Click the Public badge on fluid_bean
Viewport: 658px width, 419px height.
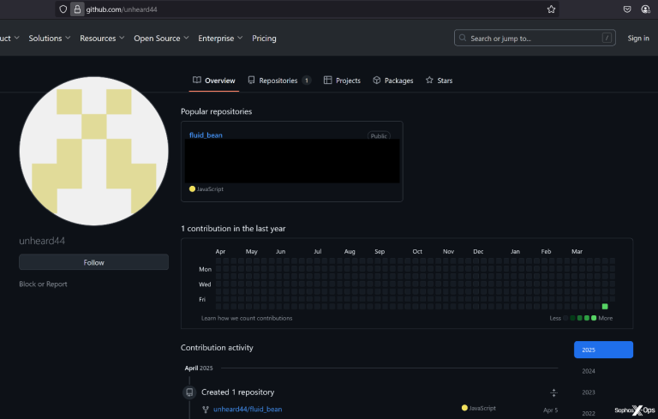(379, 135)
